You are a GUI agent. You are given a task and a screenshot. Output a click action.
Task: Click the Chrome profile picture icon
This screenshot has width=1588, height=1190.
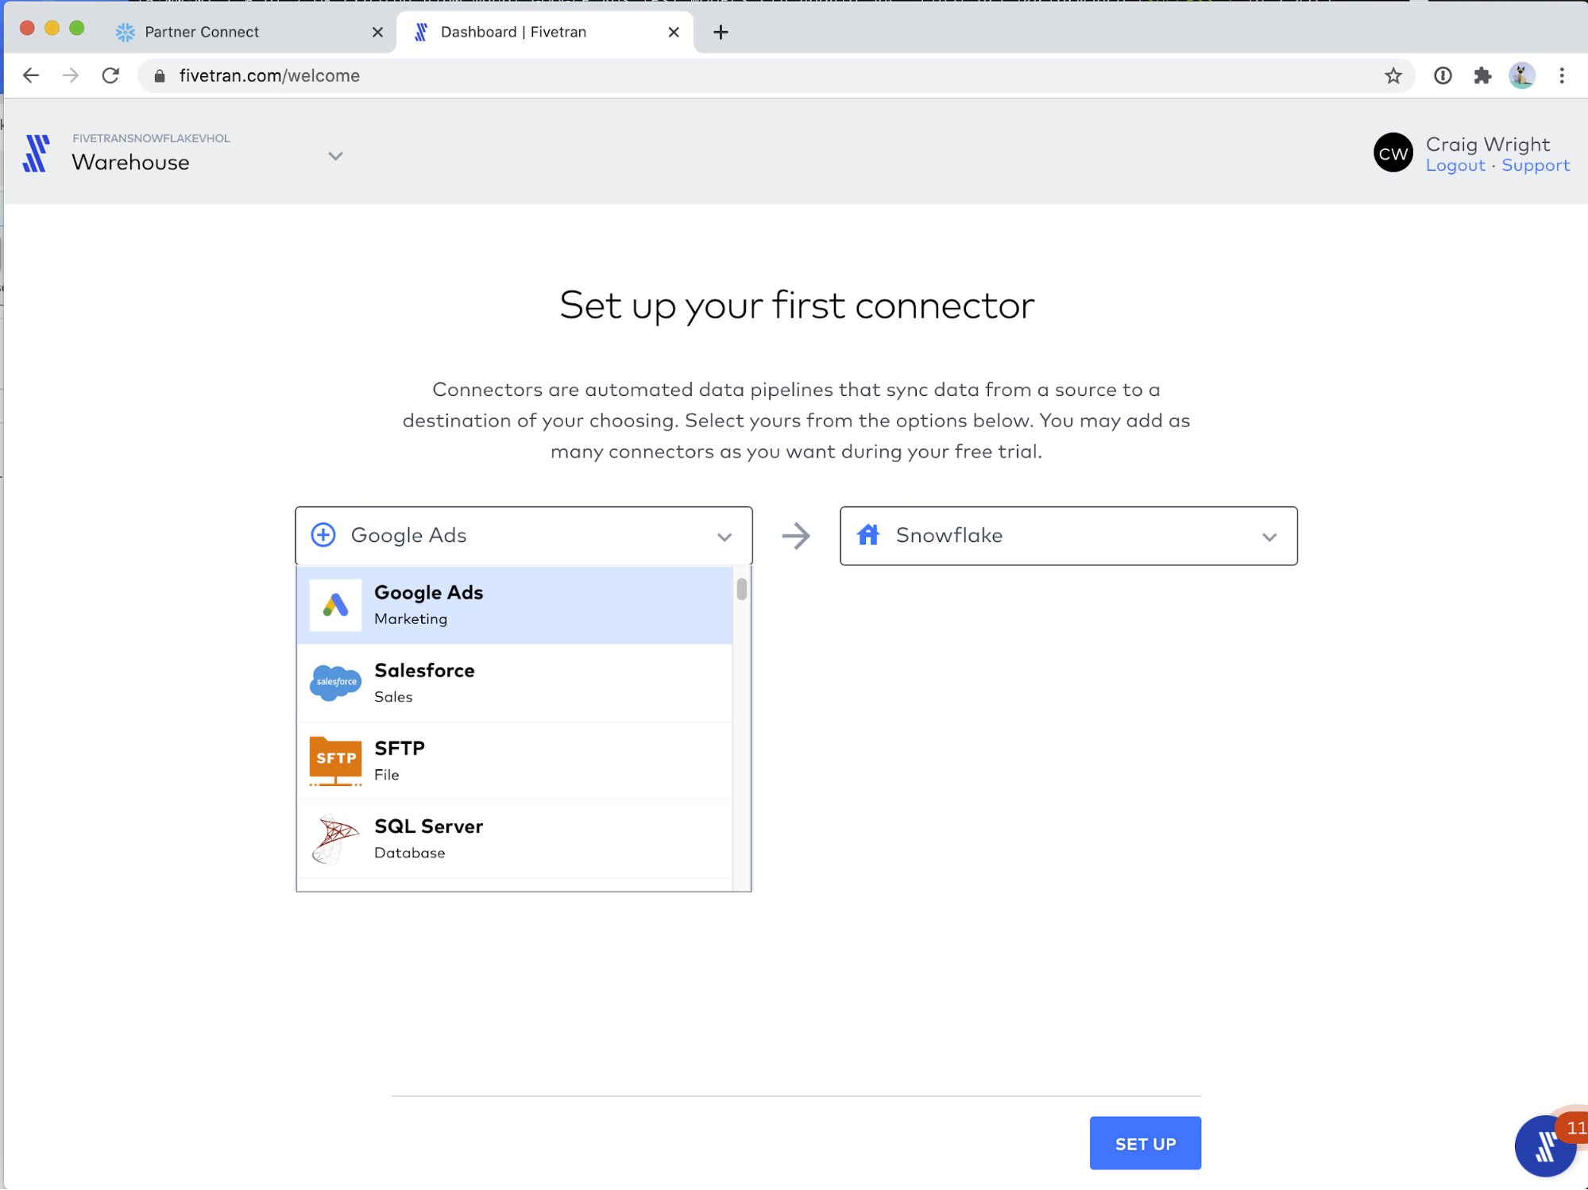pos(1521,76)
